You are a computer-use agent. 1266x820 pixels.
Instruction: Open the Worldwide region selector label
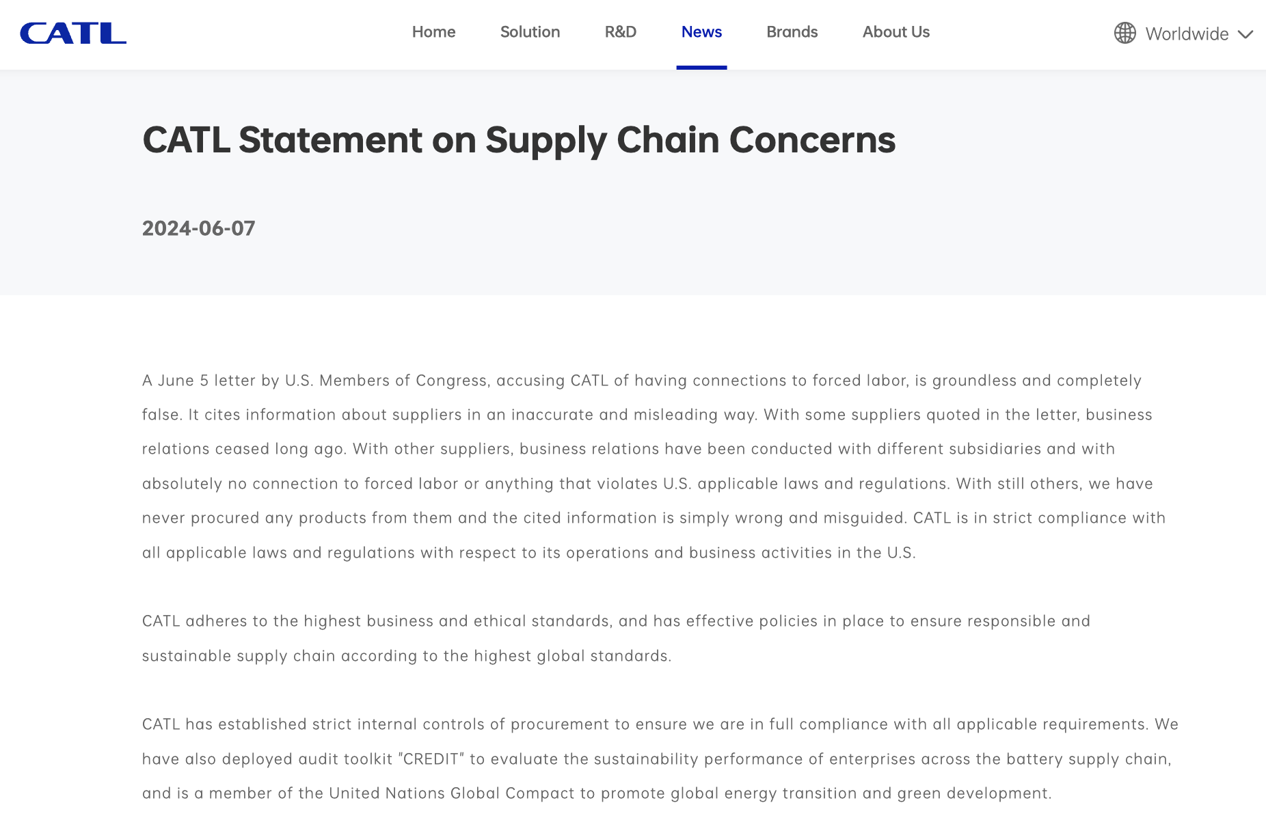tap(1187, 34)
